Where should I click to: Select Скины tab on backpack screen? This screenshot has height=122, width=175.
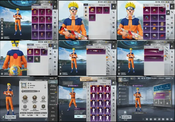pyautogui.click(x=30, y=44)
